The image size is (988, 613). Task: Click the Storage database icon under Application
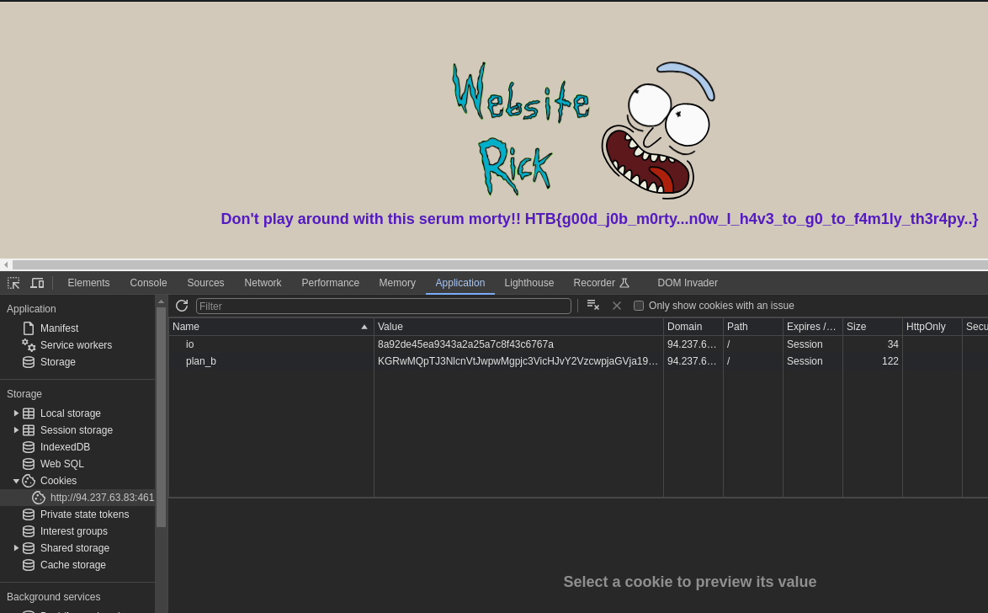[x=29, y=362]
